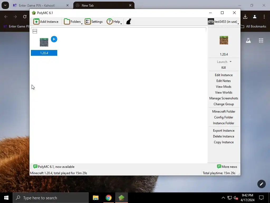The image size is (270, 203).
Task: Click the Minecraft 1.20.4 played status text
Action: [x=59, y=173]
